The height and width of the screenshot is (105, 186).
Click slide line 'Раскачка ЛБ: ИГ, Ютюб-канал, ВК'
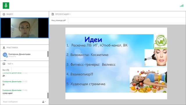[99, 45]
